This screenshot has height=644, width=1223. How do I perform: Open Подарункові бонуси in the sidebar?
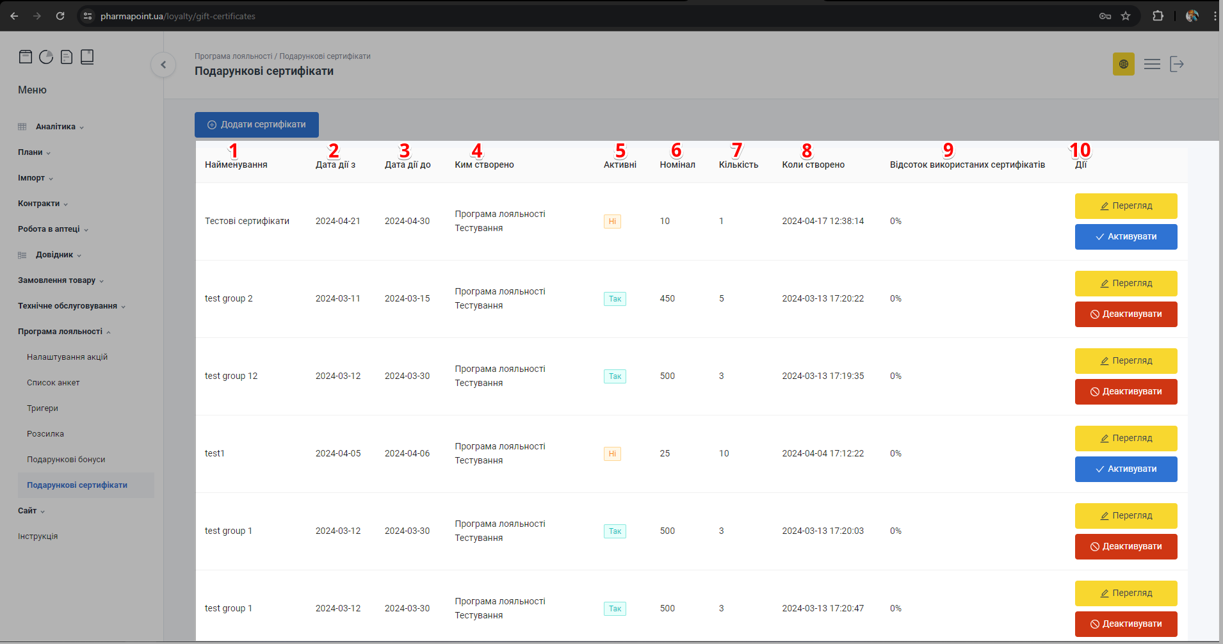click(x=66, y=460)
